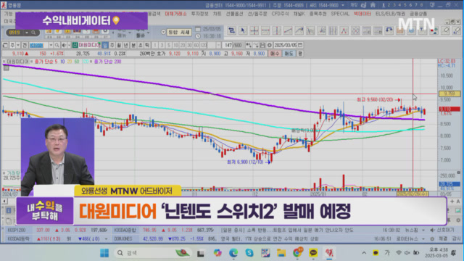Click the undo arrow chart tool
The image size is (464, 261).
389,30
